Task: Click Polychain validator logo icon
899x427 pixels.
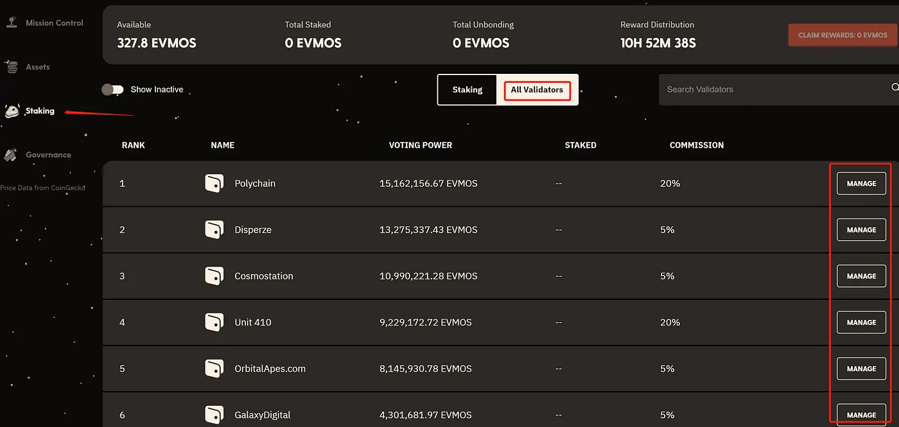Action: click(214, 184)
